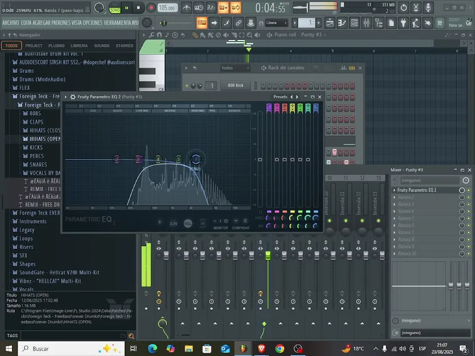Open EQ plugin options menu arrow
Viewport: 475px width, 356px height.
click(x=65, y=97)
